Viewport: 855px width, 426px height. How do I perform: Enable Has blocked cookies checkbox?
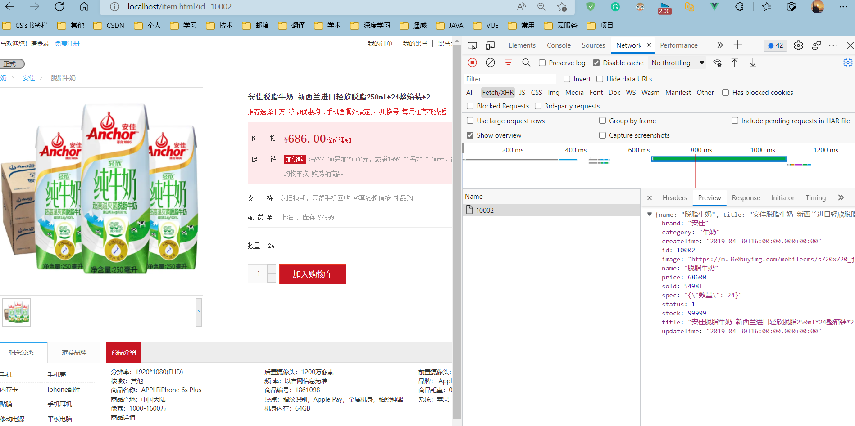(726, 93)
